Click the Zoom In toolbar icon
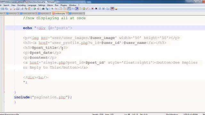The height and width of the screenshot is (115, 205). click(52, 9)
